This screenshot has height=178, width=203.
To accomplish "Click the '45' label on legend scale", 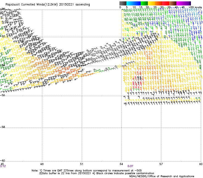I will (x=183, y=7).
